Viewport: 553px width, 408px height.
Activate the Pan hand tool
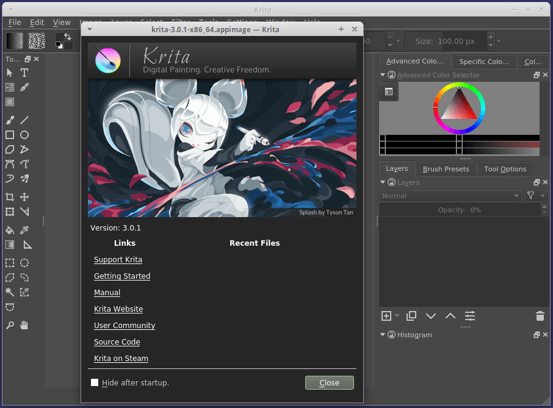point(24,326)
